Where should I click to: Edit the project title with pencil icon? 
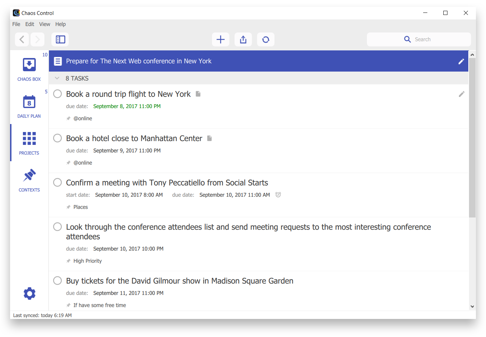[461, 61]
